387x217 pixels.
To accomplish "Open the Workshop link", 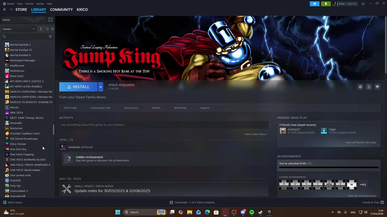I will [180, 108].
